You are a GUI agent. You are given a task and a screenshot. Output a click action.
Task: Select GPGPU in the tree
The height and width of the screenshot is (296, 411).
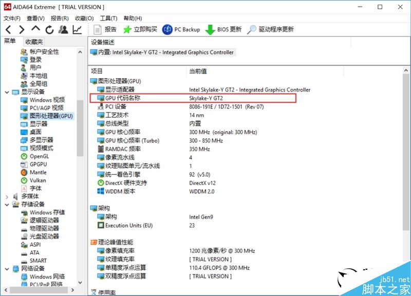pyautogui.click(x=34, y=164)
